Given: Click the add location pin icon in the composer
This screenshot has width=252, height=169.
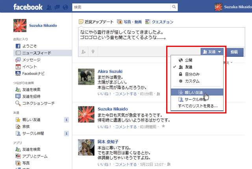Looking at the screenshot, I should coord(93,52).
